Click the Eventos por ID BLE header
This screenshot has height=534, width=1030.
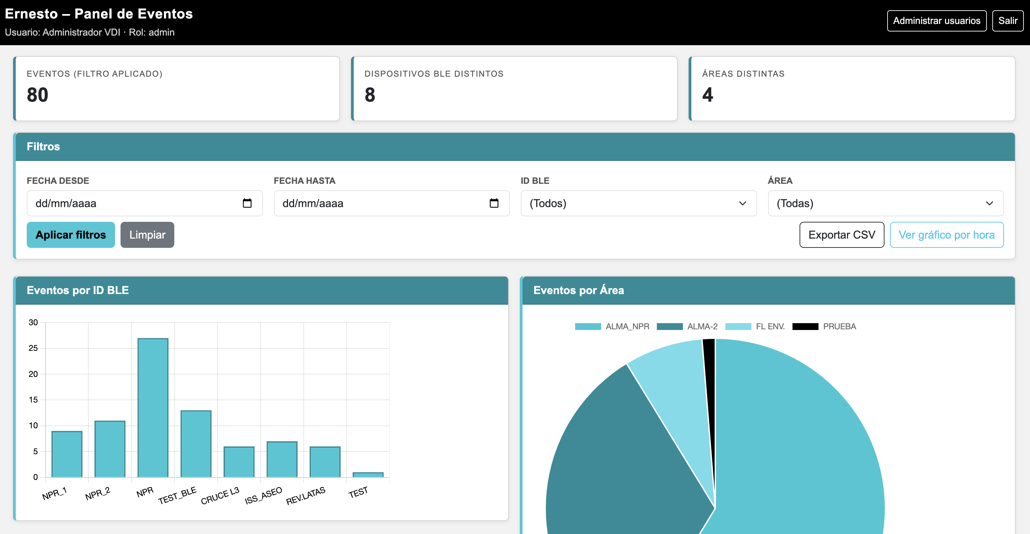pyautogui.click(x=262, y=290)
